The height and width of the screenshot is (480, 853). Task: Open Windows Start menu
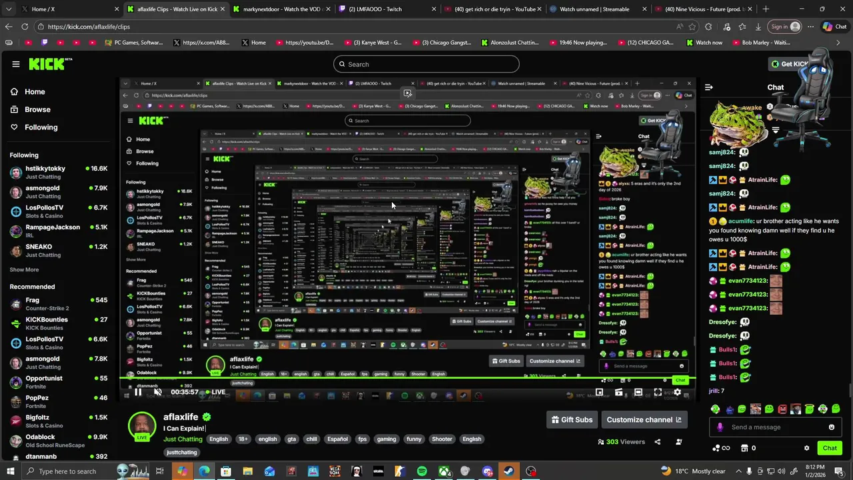point(11,471)
